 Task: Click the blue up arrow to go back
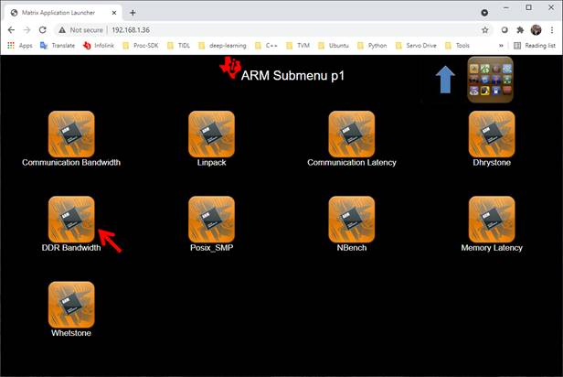pyautogui.click(x=445, y=80)
